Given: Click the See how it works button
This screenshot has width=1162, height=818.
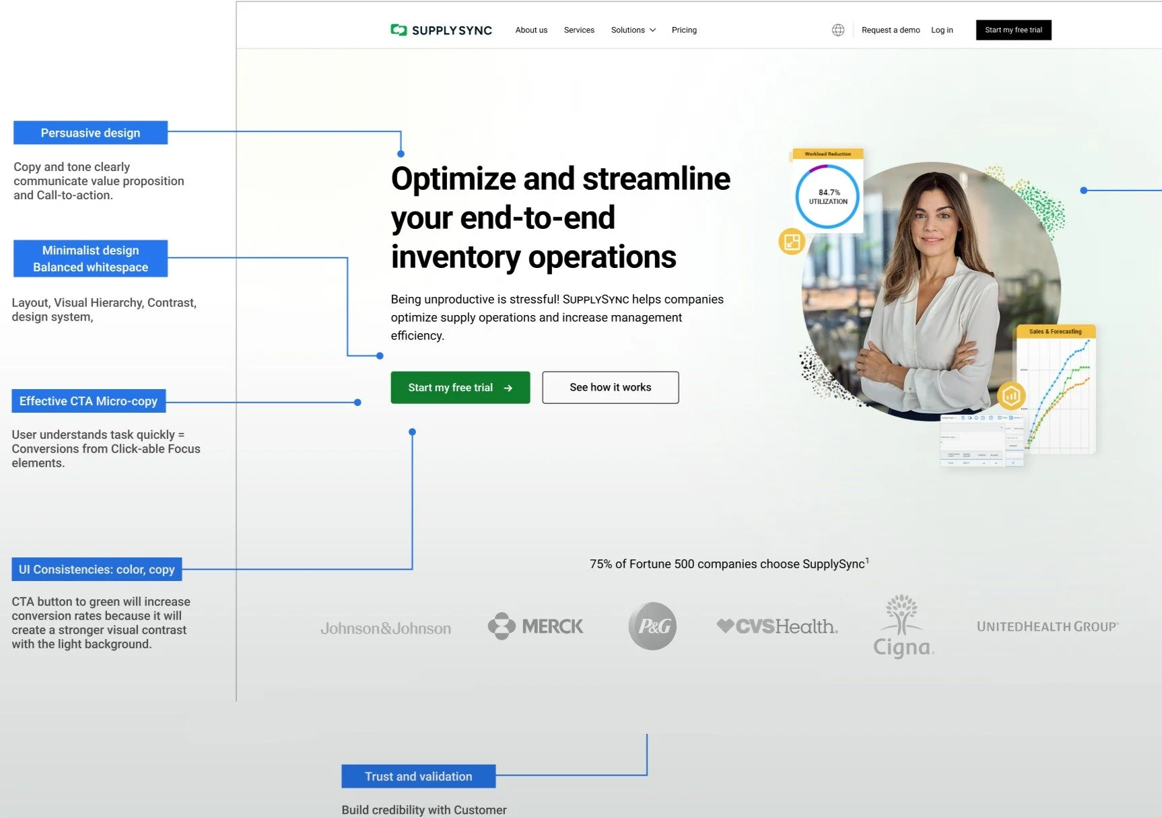Looking at the screenshot, I should coord(611,388).
